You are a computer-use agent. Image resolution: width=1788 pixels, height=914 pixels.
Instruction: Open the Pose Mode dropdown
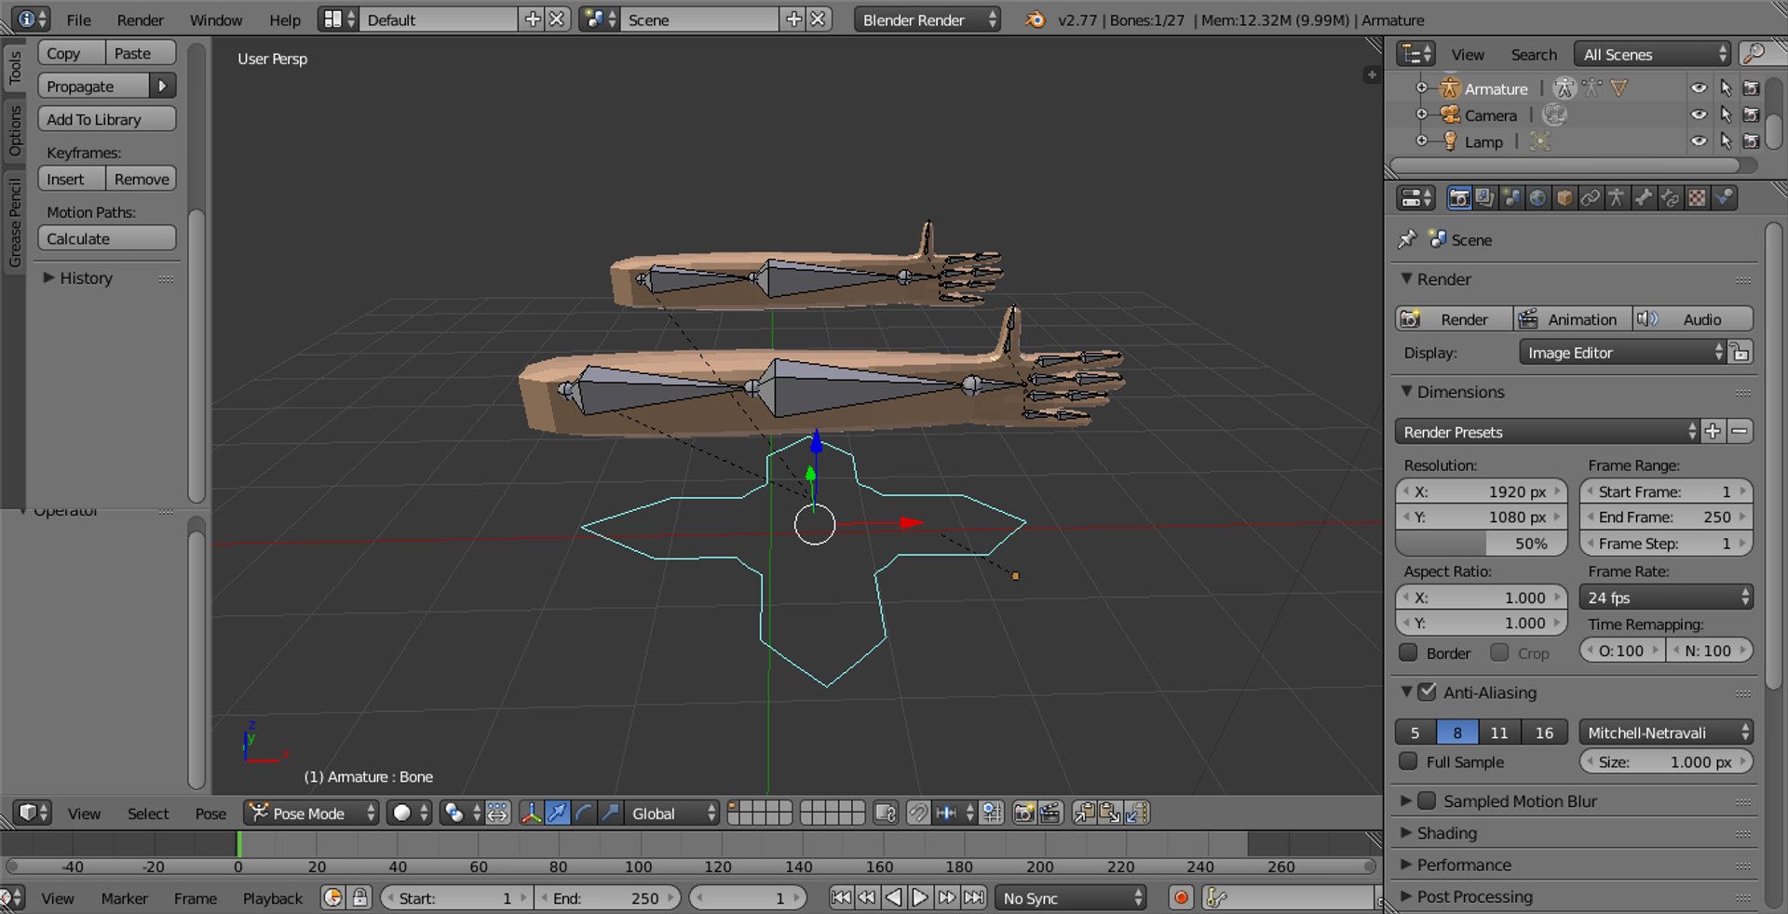(312, 813)
